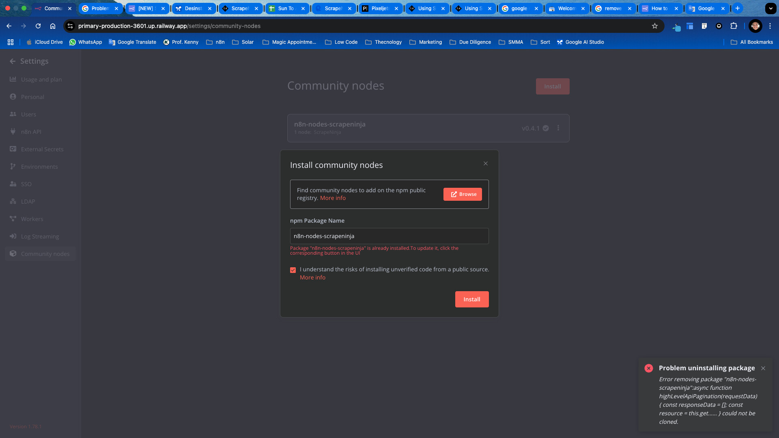This screenshot has width=779, height=438.
Task: Reload the page with the refresh icon
Action: coord(38,26)
